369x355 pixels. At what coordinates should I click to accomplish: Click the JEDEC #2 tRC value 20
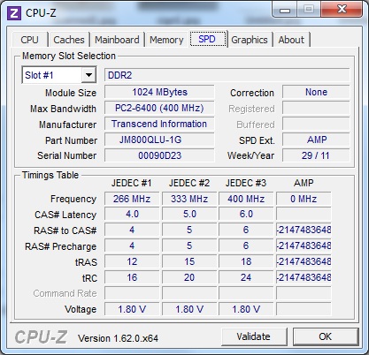click(x=189, y=277)
